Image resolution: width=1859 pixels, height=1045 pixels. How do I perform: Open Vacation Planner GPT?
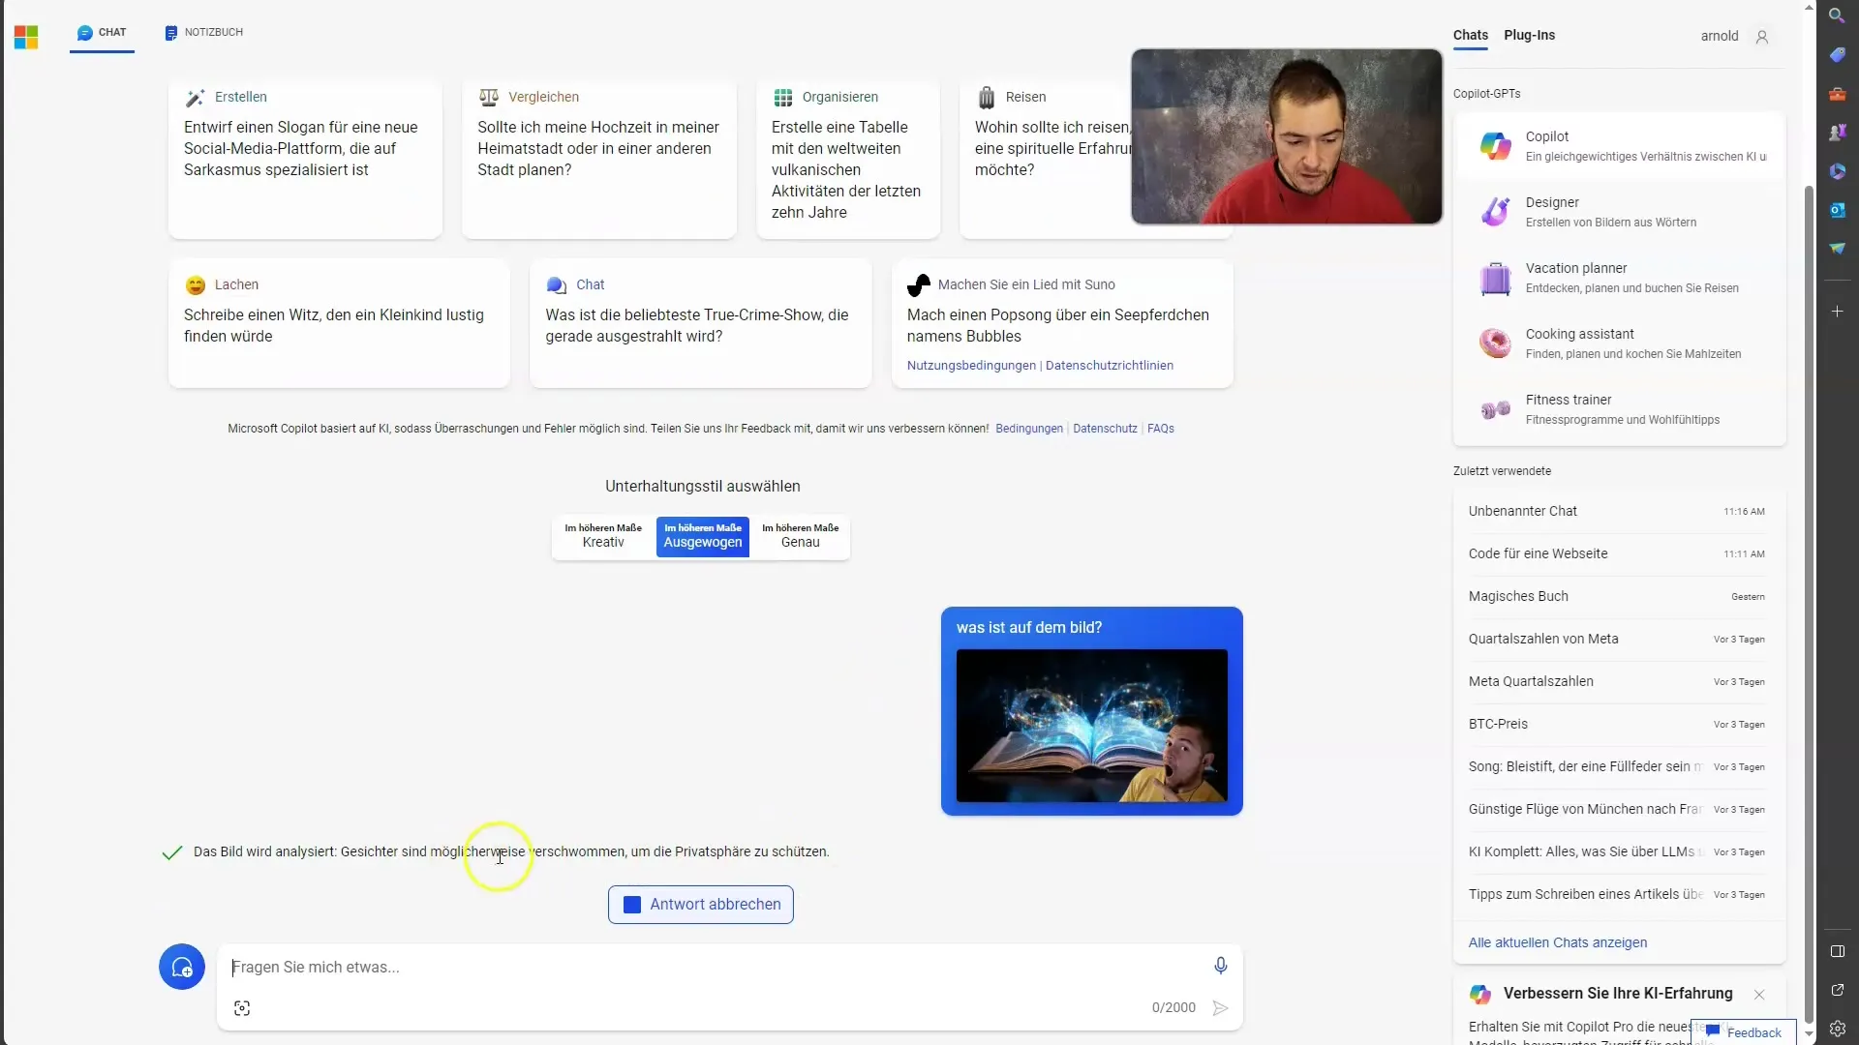pos(1622,277)
